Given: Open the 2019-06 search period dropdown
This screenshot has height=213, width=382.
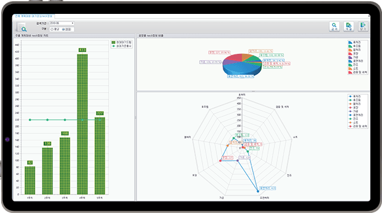Looking at the screenshot, I should pos(62,23).
